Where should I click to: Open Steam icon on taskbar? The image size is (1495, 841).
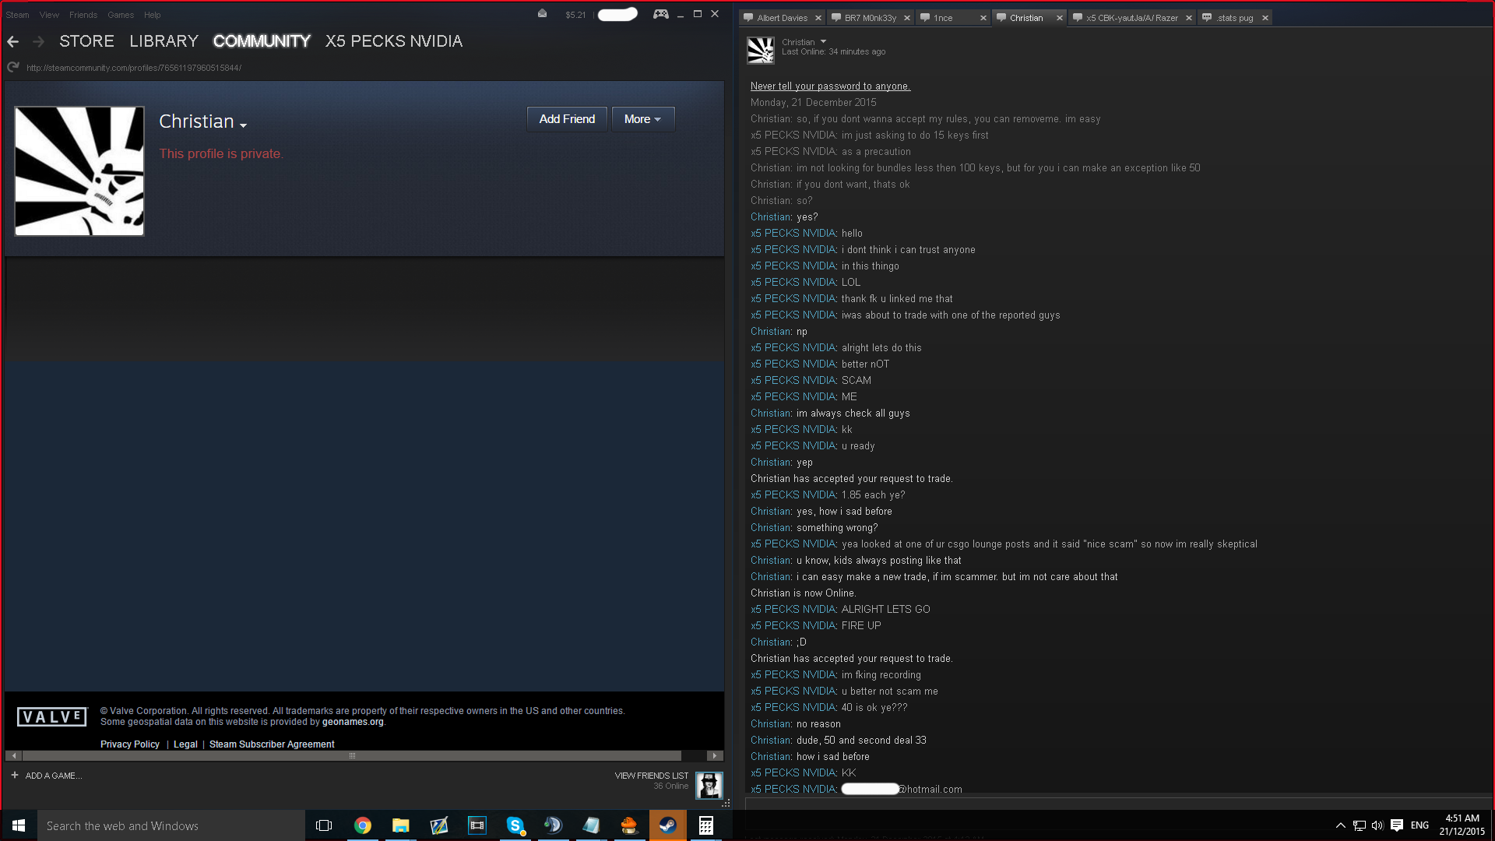pos(668,825)
